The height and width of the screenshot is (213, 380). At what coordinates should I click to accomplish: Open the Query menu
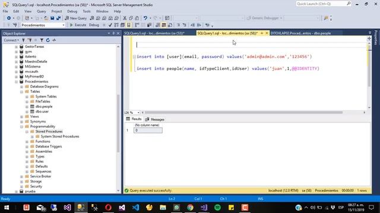click(41, 11)
